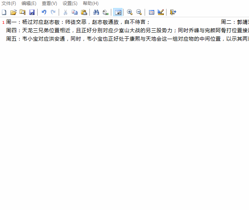Screen dimensions: 249x210
Task: Open the 查看(V) menu
Action: click(x=49, y=3)
